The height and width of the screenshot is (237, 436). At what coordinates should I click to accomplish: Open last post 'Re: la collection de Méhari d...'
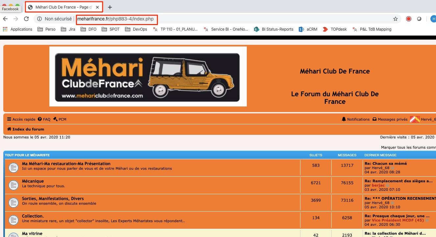click(395, 233)
